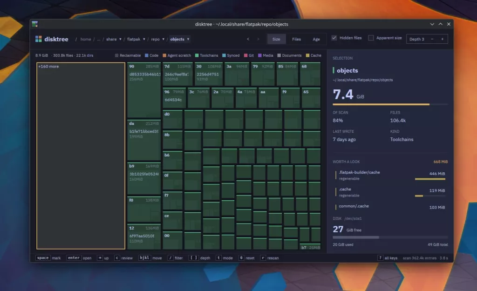The height and width of the screenshot is (291, 477).
Task: Expand the collapsed ... breadcrumb segment
Action: coord(99,39)
